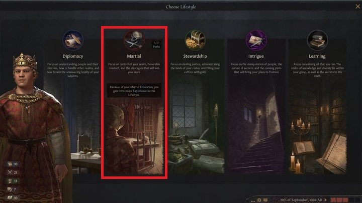Image resolution: width=362 pixels, height=203 pixels.
Task: Click the crossed swords martial skill icon
Action: click(x=10, y=172)
